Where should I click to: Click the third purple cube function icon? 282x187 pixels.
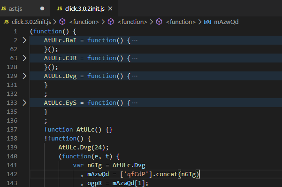coord(159,22)
